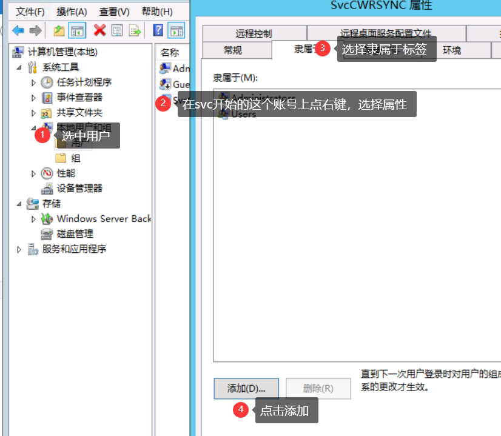Viewport: 501px width, 436px height.
Task: Select 任务计划程序 label in the tree
Action: coord(84,82)
